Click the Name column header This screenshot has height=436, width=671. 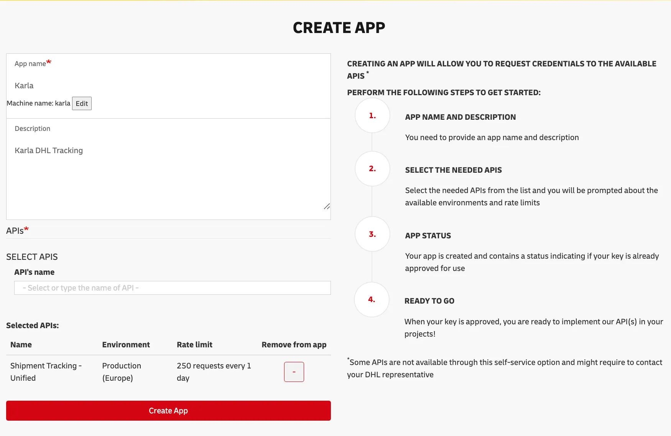pos(21,345)
